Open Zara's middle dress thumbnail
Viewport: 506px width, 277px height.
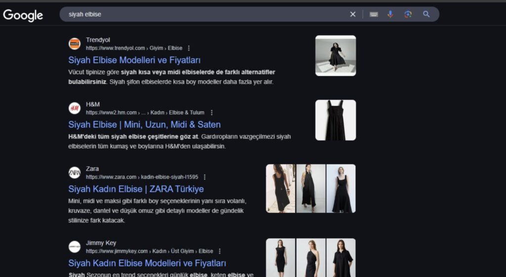point(311,189)
